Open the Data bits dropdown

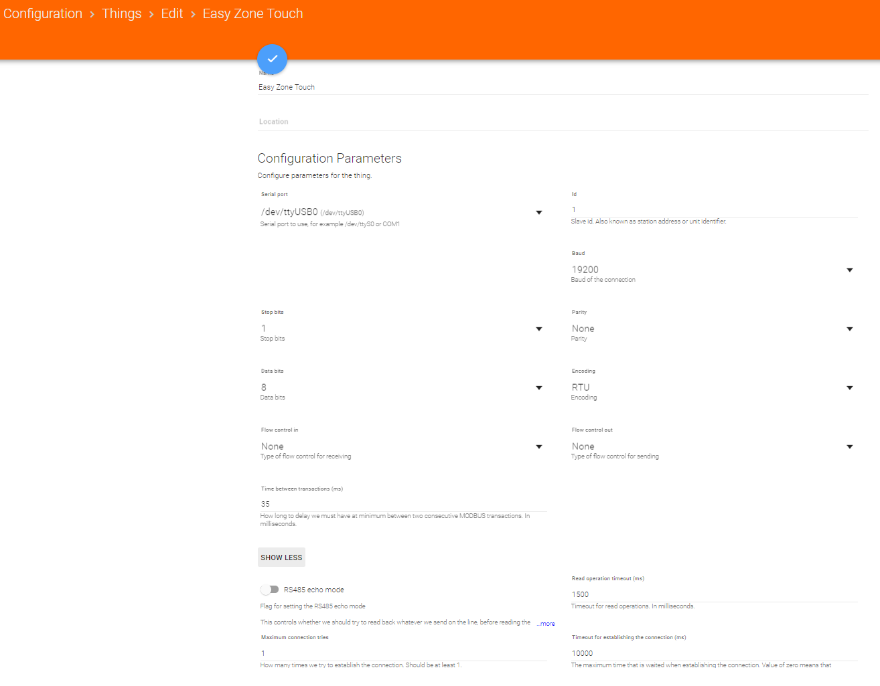[x=401, y=388]
